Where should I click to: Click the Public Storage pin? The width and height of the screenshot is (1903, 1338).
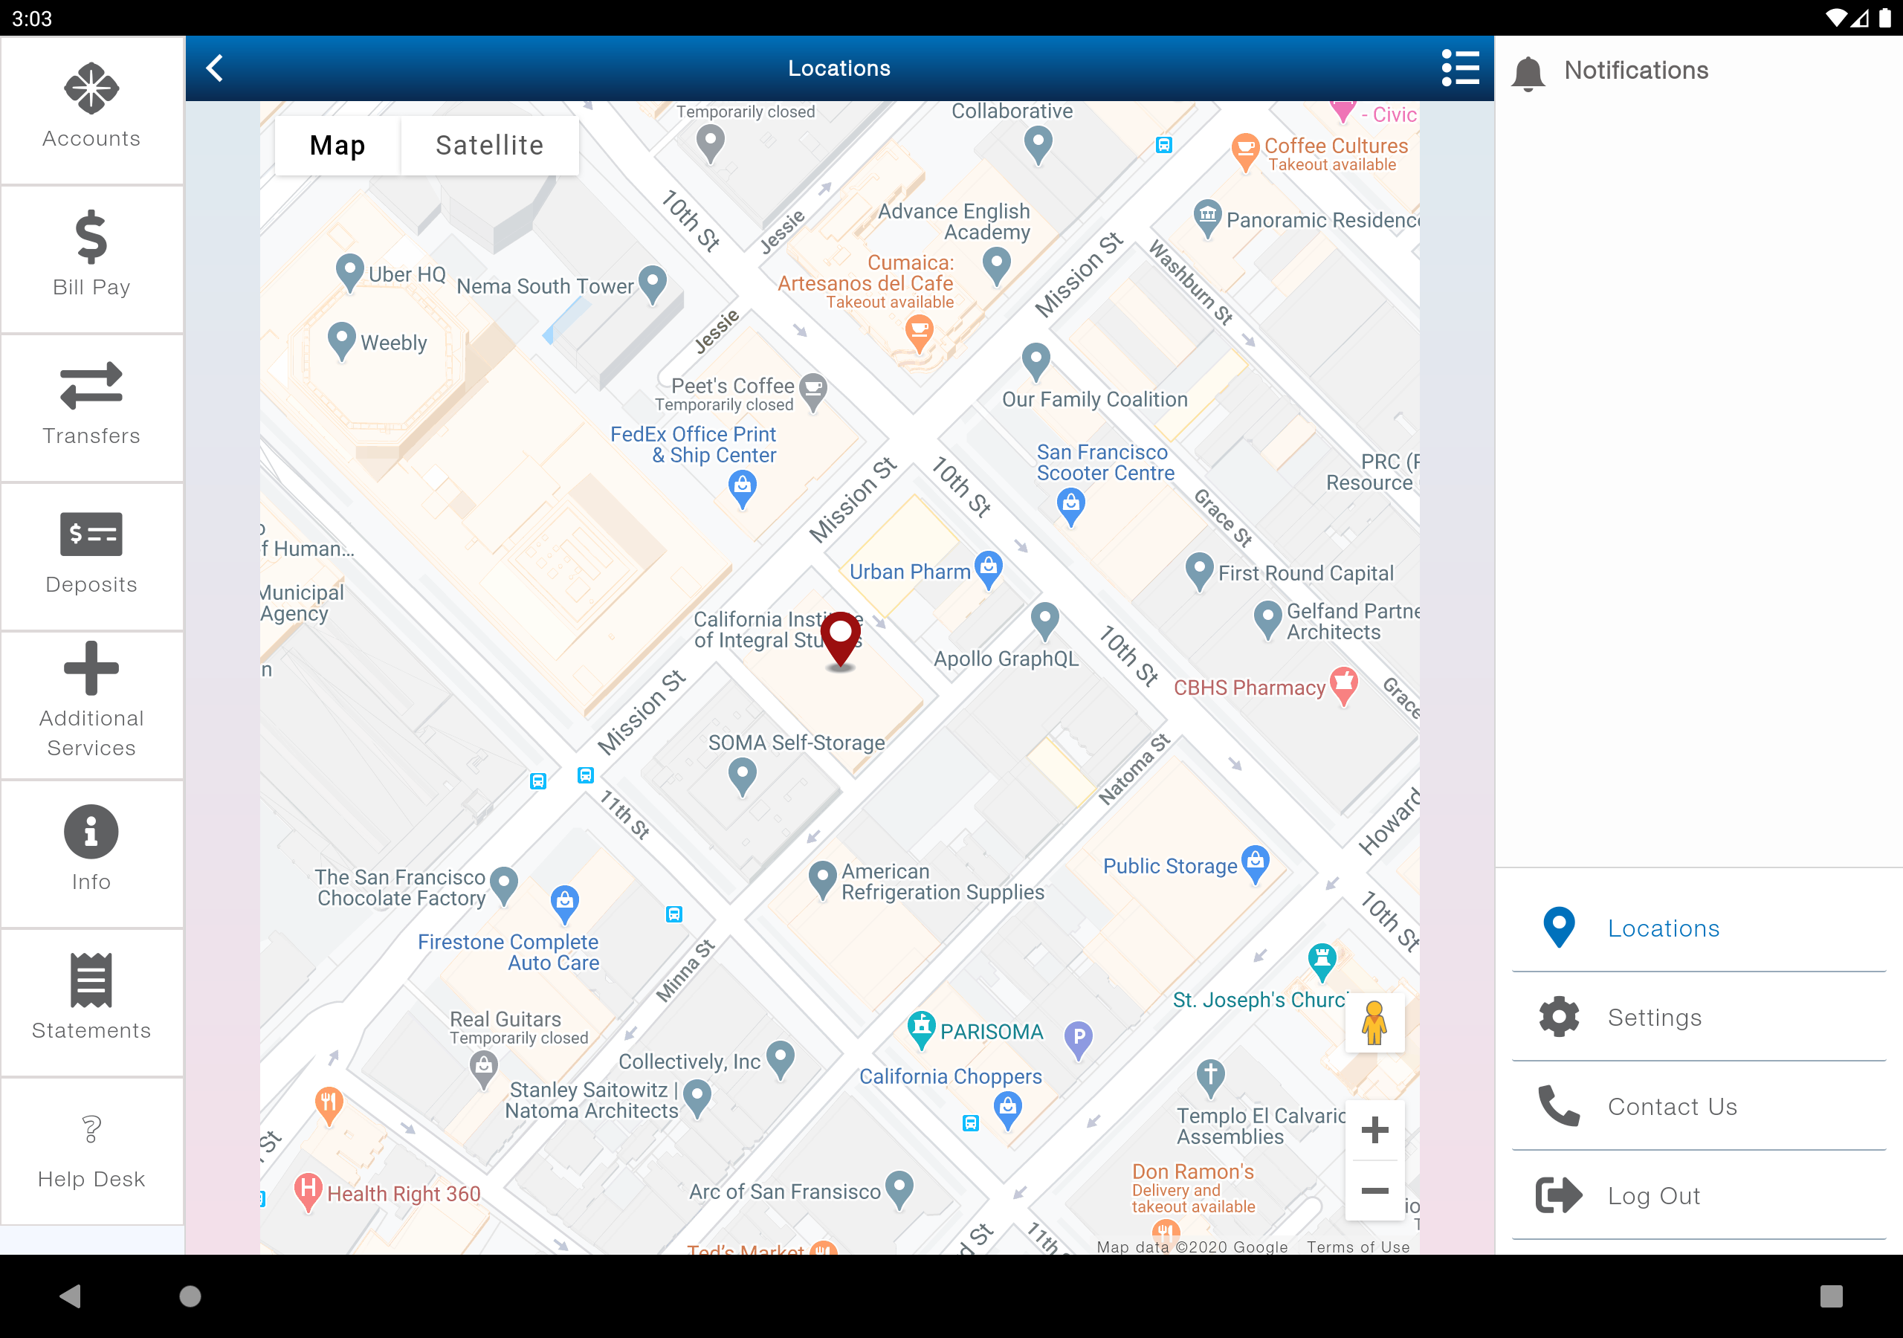1256,864
